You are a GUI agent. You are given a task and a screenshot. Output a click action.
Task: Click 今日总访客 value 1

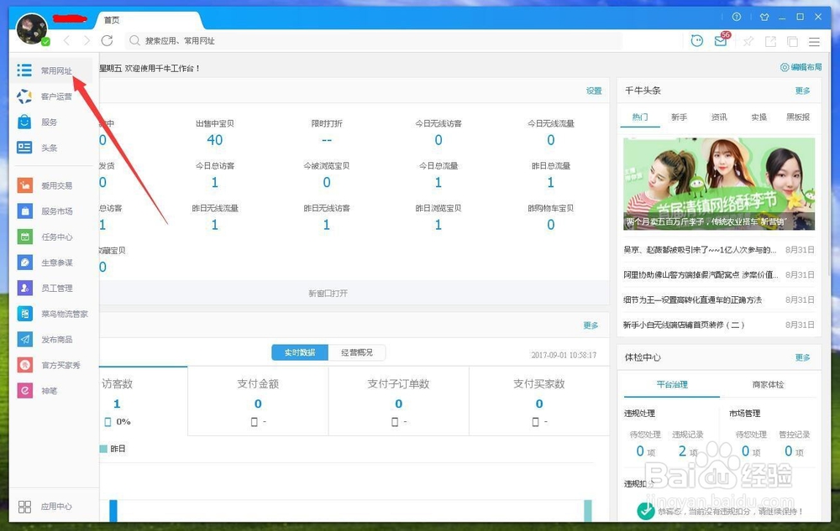pyautogui.click(x=215, y=182)
